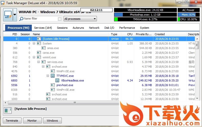Click the CPU: 10.00% usage bar
Viewport: 202px width, 127px height.
pyautogui.click(x=189, y=19)
